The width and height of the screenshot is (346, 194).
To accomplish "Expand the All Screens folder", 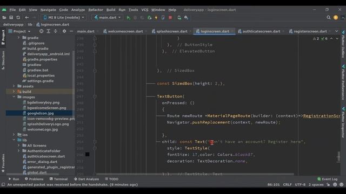I will (18, 145).
